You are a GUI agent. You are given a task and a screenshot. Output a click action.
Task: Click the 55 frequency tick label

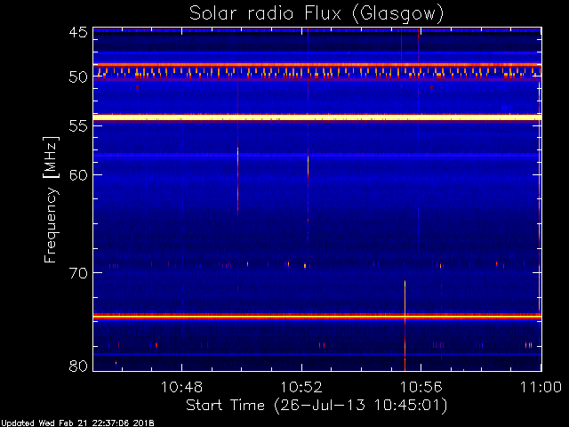point(78,125)
